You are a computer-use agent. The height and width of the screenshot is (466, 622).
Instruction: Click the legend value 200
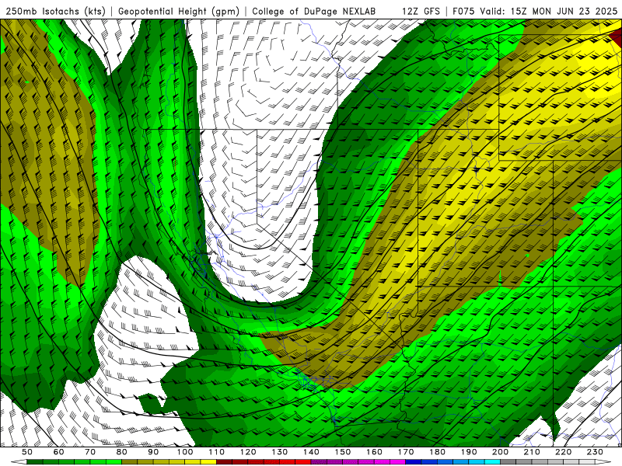[x=500, y=452]
